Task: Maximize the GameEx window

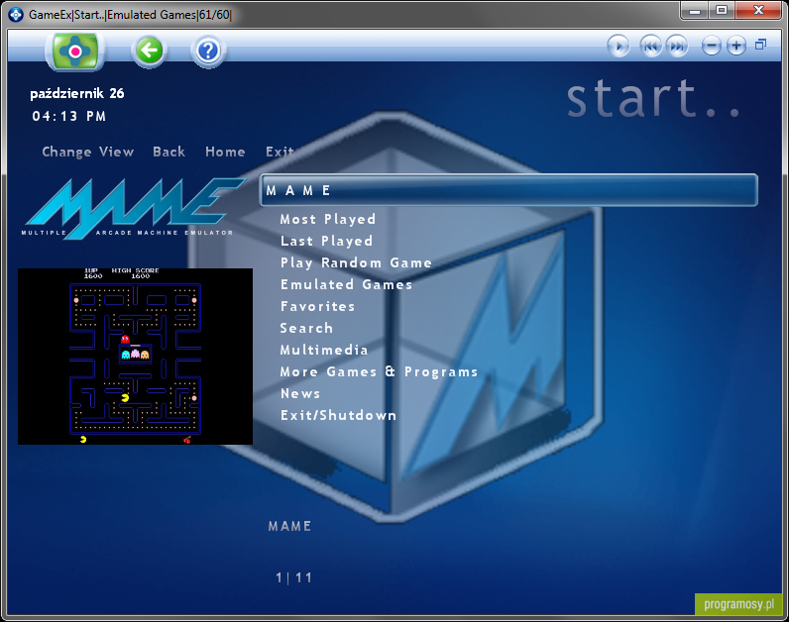Action: click(x=722, y=11)
